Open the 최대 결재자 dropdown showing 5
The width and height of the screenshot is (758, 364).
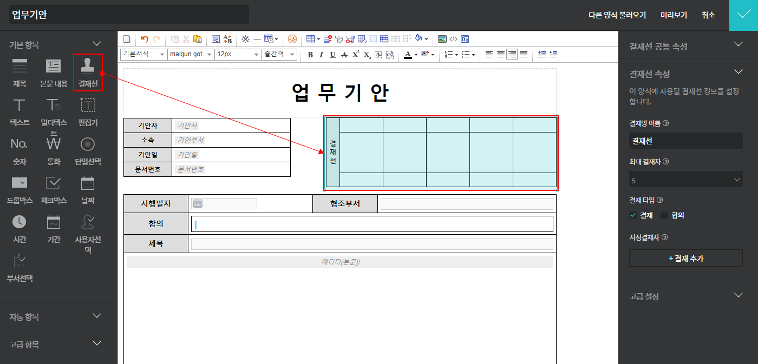tap(685, 180)
